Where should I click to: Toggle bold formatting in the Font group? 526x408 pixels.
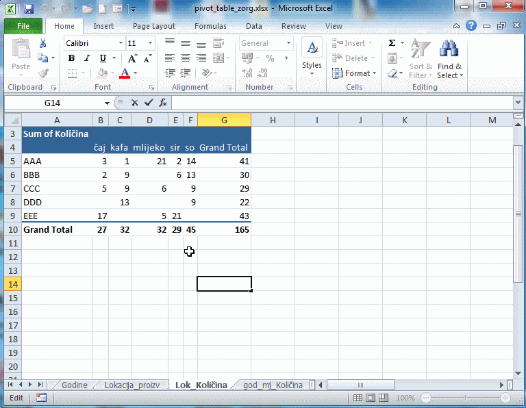[x=71, y=58]
